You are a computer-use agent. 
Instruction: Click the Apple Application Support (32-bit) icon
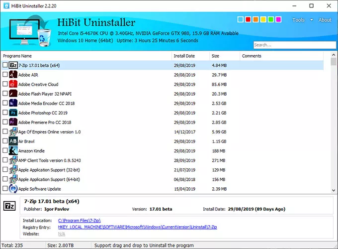13,170
